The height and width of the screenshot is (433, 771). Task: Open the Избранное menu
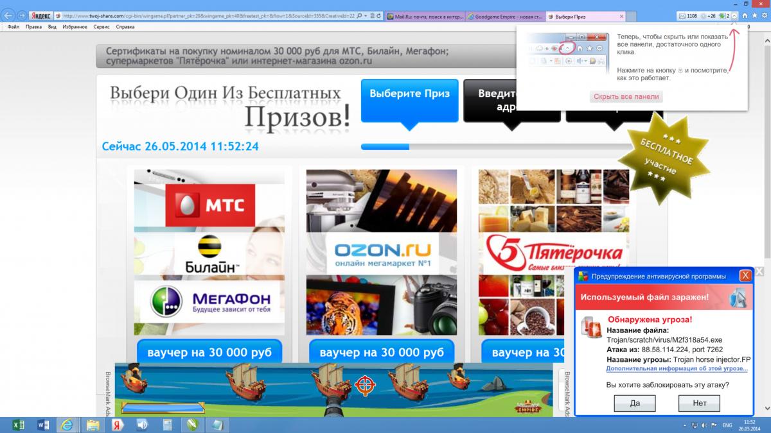75,27
